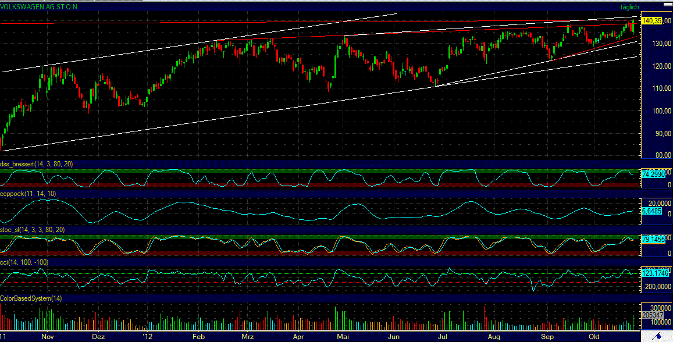Click the 79,1455 stochastic value box

point(654,238)
